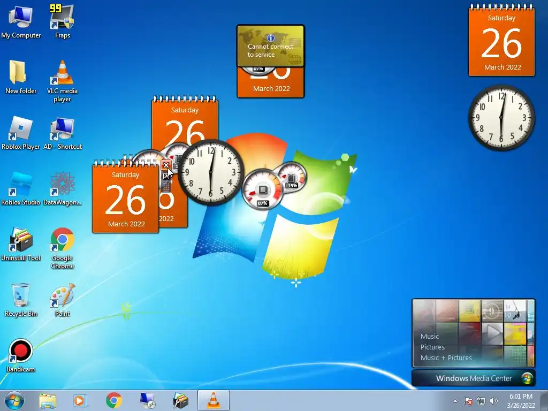The width and height of the screenshot is (548, 411).
Task: Close the calendar gadget with the red X
Action: pyautogui.click(x=166, y=165)
